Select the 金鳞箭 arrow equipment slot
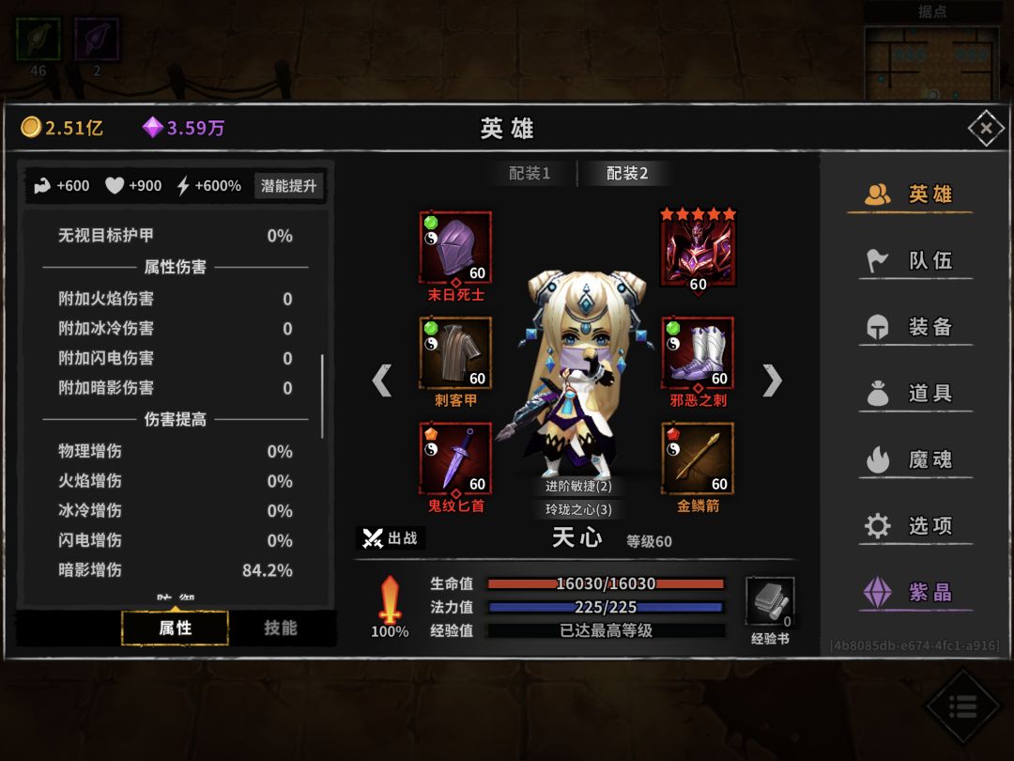 click(698, 458)
